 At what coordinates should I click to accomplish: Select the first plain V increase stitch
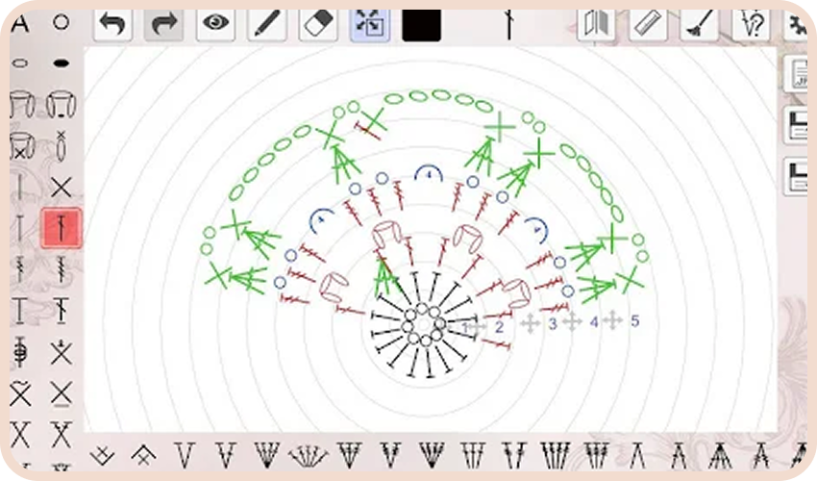(185, 455)
